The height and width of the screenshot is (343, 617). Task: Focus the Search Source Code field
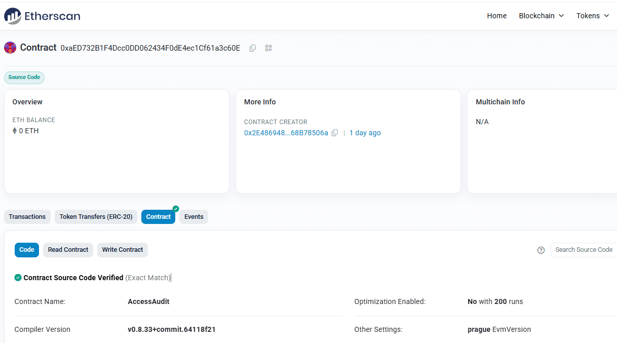[x=584, y=250]
